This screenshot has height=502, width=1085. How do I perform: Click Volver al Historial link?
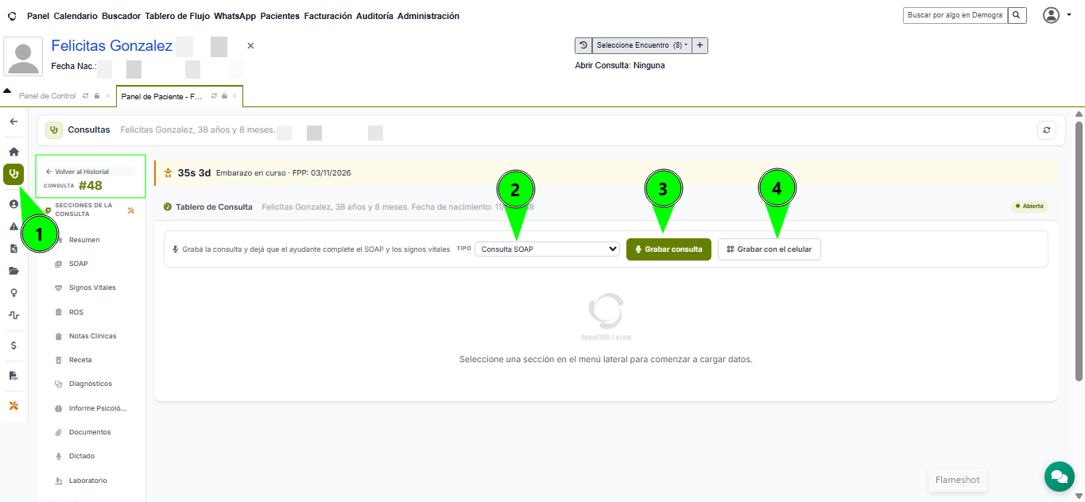click(77, 172)
